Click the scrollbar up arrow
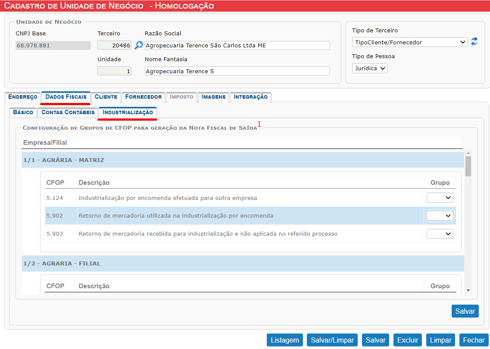490x349 pixels. (x=468, y=153)
